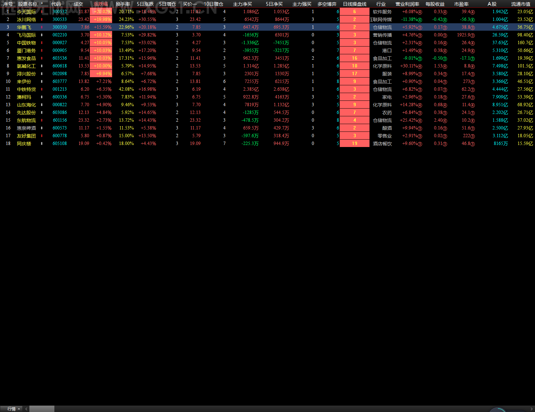The image size is (535, 412).
Task: Click the 日线操盘线 value 19 for 同庆楼
Action: coord(355,144)
